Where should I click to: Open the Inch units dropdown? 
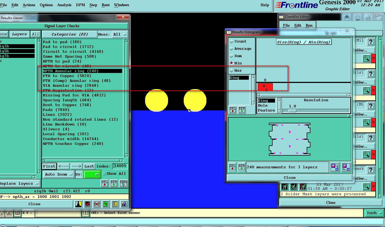(374, 213)
